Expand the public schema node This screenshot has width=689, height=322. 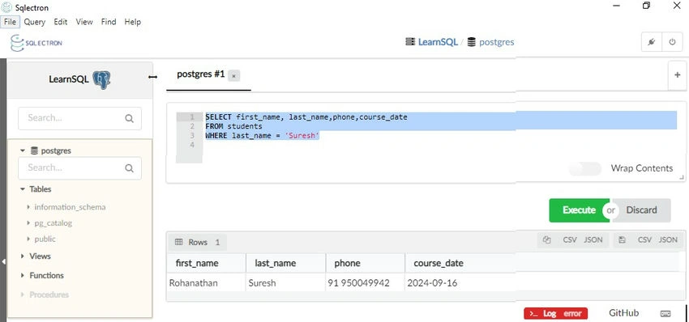(28, 239)
